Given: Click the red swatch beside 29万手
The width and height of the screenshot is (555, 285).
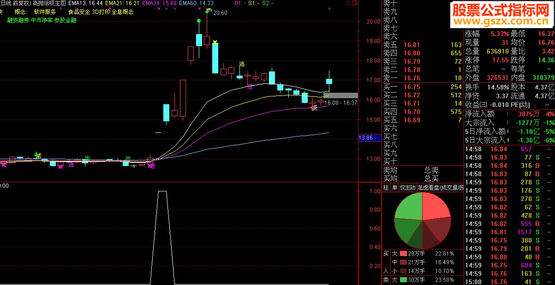Looking at the screenshot, I should click(403, 254).
